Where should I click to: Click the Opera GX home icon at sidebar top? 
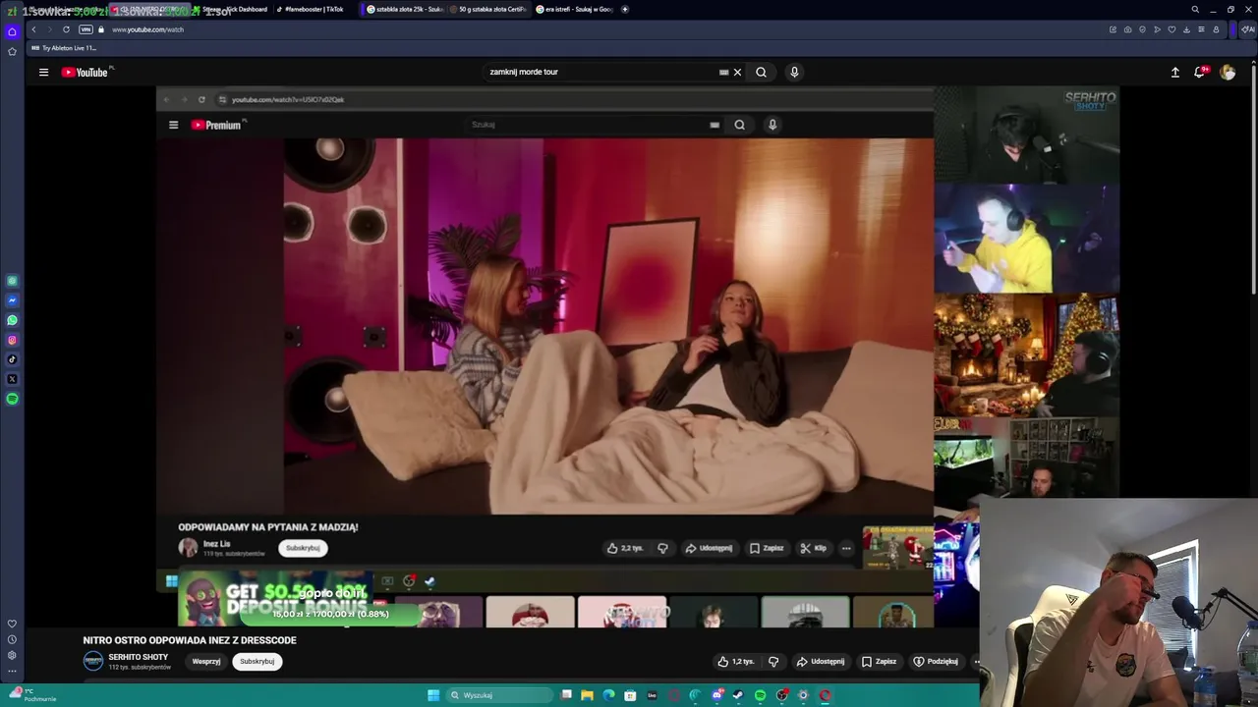[x=12, y=31]
